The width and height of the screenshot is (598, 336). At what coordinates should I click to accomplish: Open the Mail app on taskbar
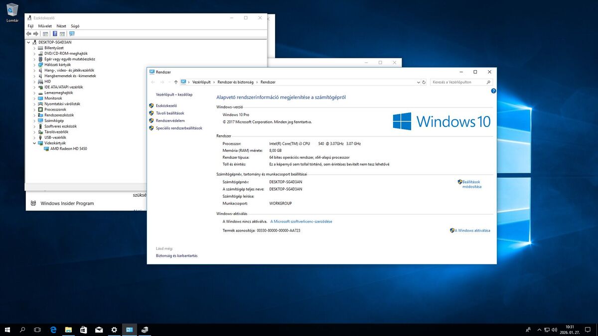99,330
